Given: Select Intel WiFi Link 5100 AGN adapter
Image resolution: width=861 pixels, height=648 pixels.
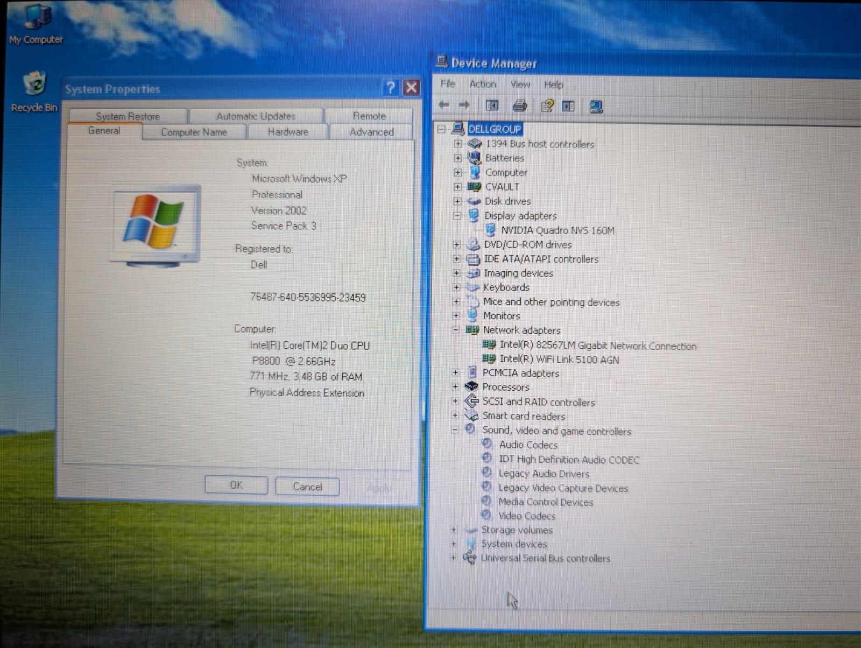Looking at the screenshot, I should (559, 360).
